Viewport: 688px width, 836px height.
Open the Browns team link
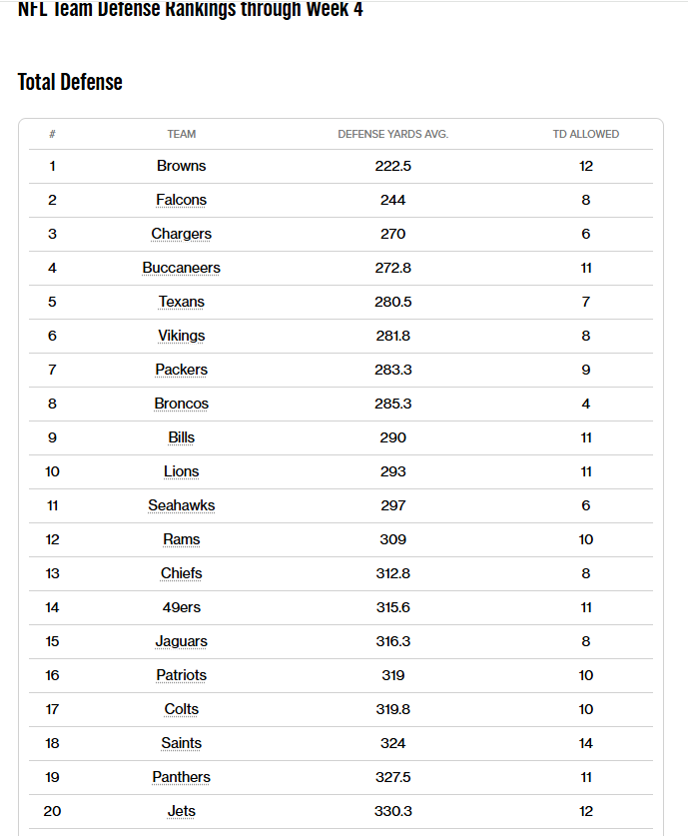pyautogui.click(x=182, y=166)
